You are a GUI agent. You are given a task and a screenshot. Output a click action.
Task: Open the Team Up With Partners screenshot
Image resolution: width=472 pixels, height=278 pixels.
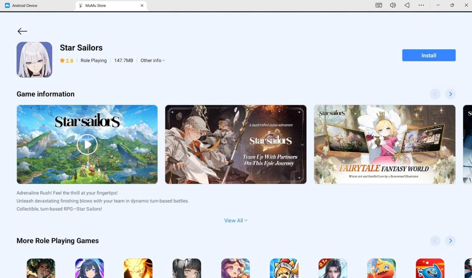tap(236, 144)
